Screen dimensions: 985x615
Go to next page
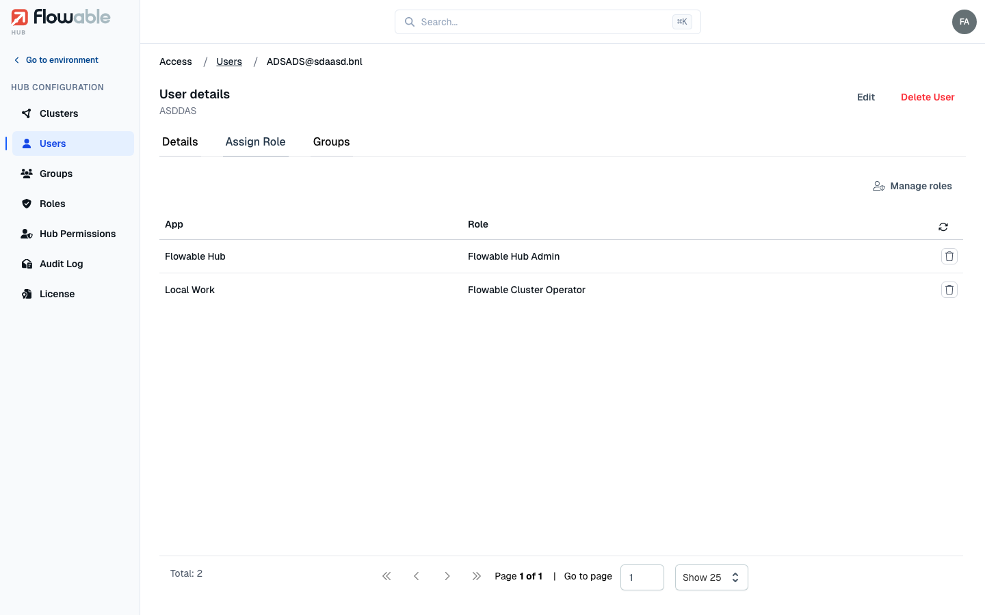click(x=447, y=576)
